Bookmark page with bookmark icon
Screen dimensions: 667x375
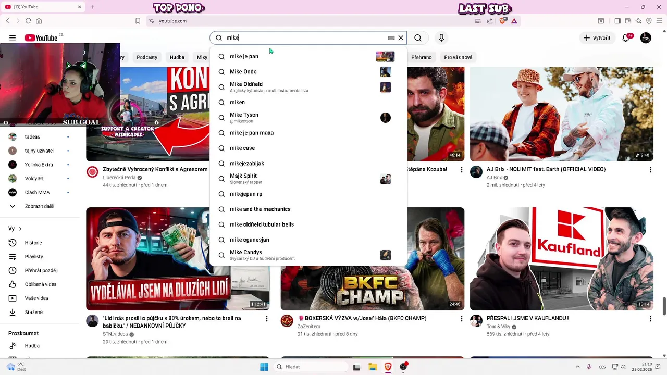[138, 21]
